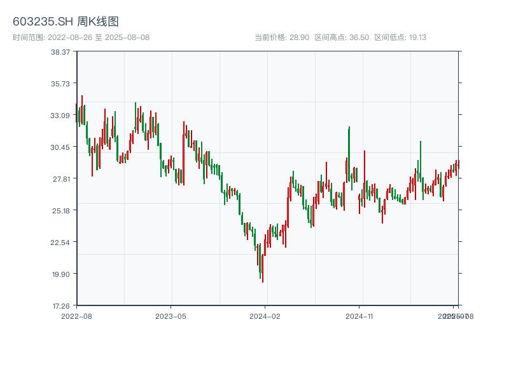The width and height of the screenshot is (509, 381).
Task: Click the 区间低点 19.13 label
Action: 400,37
